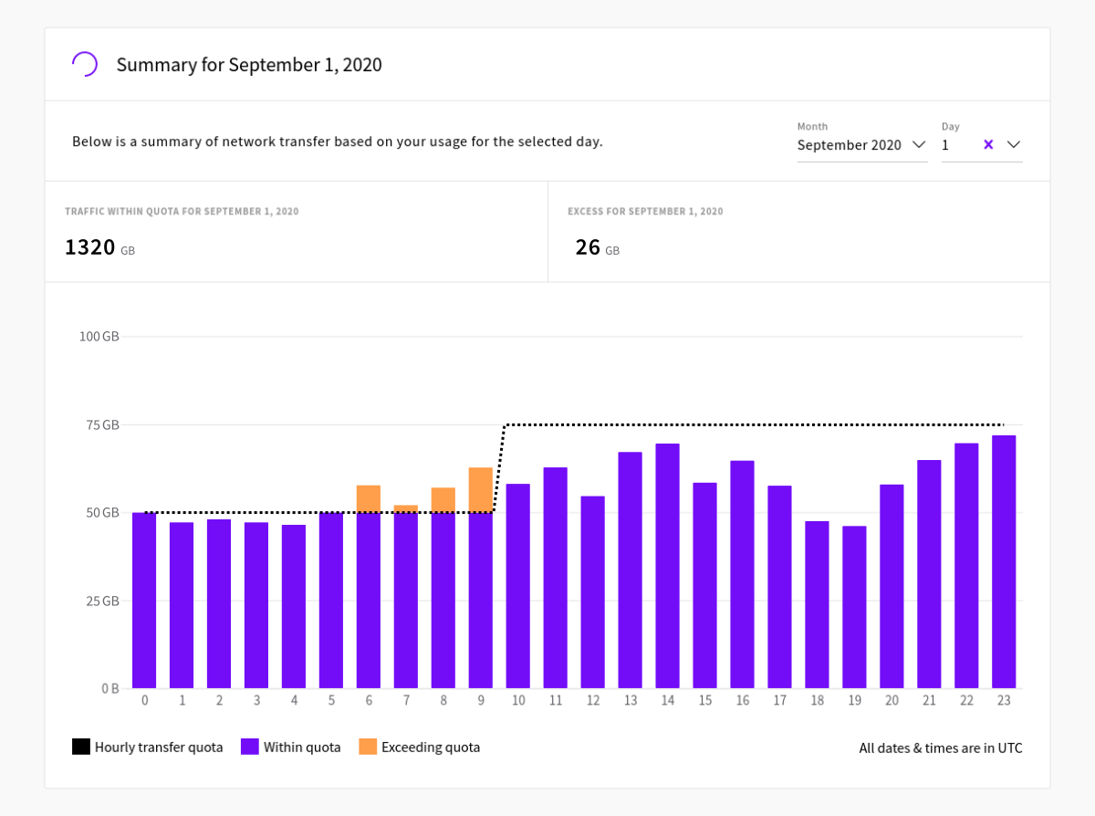Click the purple bar for hour 0
Viewport: 1095px width, 816px height.
[x=144, y=600]
